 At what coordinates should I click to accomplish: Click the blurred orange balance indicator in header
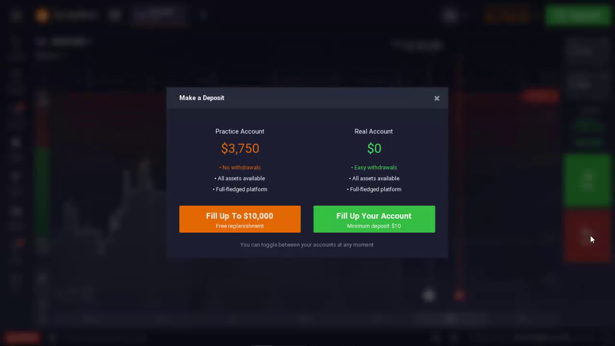pyautogui.click(x=508, y=15)
